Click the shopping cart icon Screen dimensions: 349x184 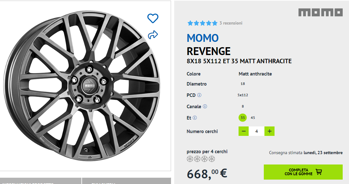pos(319,172)
